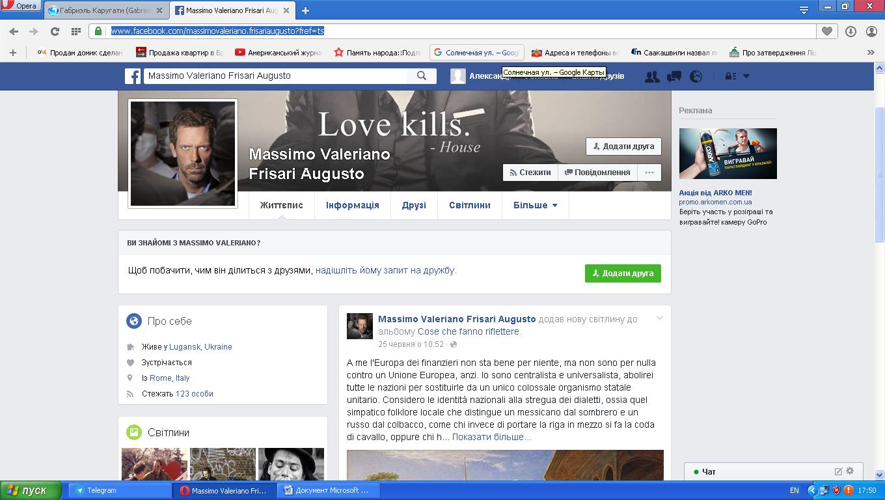Switch to the Друзі tab
Screen dimensions: 885x500
(x=414, y=205)
